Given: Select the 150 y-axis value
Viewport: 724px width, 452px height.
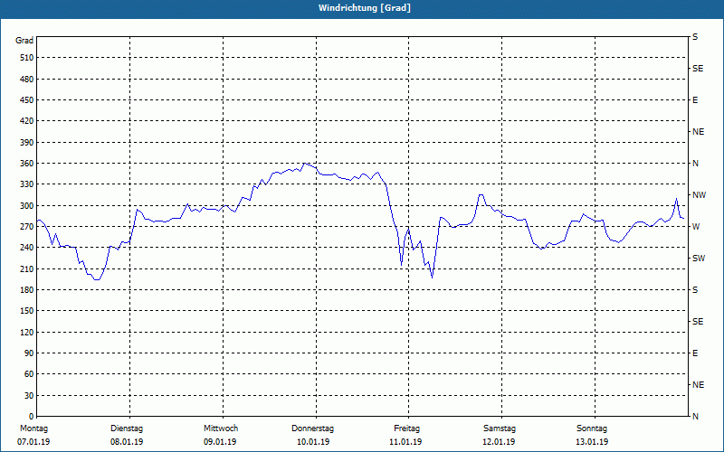Looking at the screenshot, I should (27, 311).
